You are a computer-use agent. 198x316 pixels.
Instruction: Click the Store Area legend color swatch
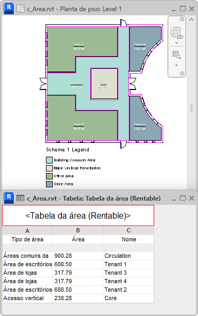coord(49,184)
